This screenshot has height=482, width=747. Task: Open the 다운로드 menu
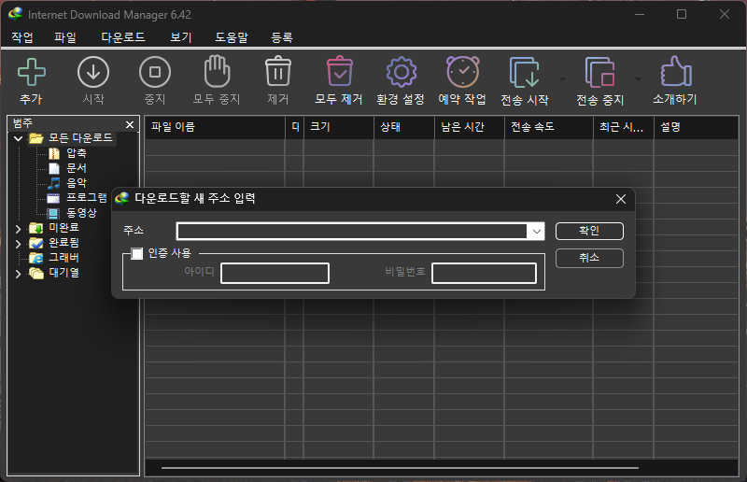click(x=123, y=37)
